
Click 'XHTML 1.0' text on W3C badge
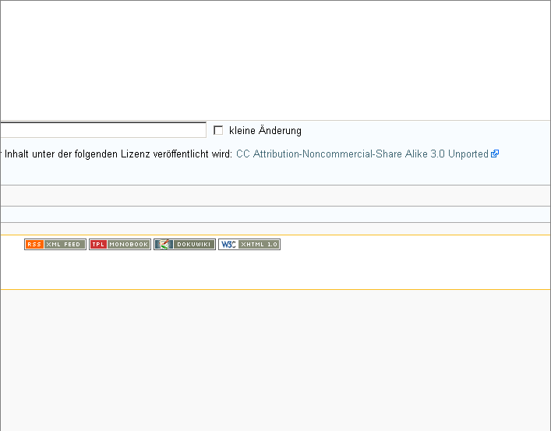pos(259,245)
